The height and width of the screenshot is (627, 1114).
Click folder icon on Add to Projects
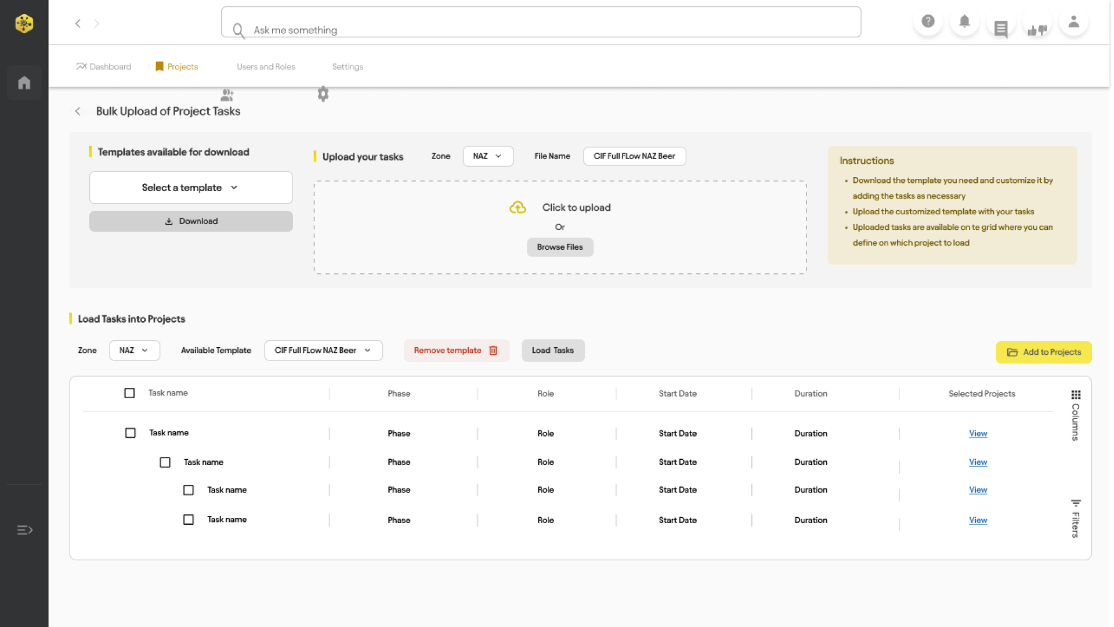pos(1012,352)
